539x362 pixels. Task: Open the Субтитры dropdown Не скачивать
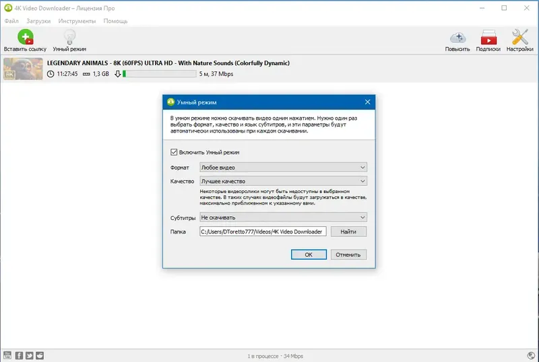pos(283,217)
